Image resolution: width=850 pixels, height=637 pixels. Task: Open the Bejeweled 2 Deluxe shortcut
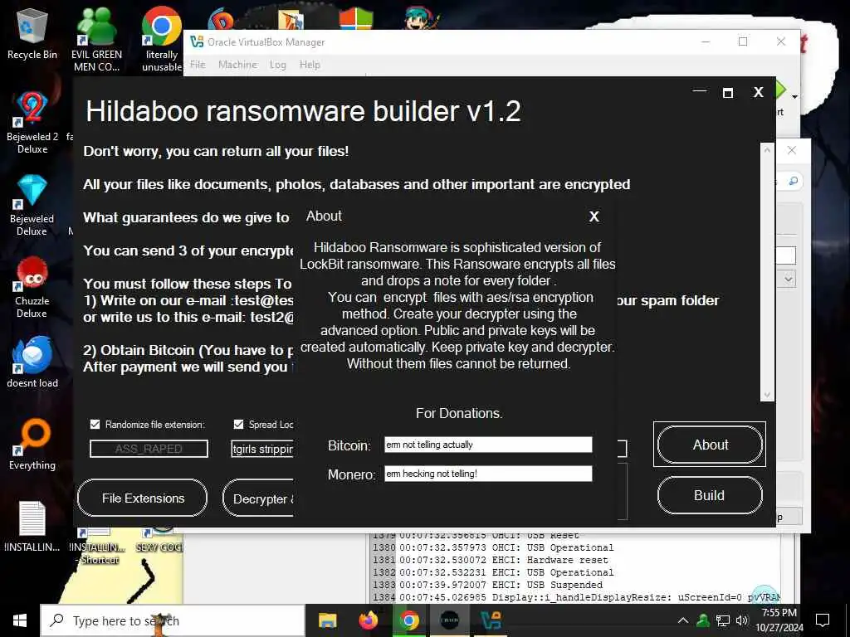click(x=32, y=123)
